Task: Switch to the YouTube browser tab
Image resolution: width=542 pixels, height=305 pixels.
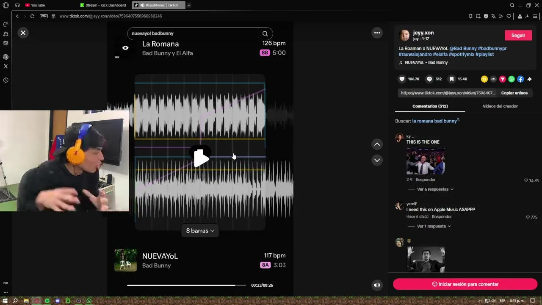Action: point(35,5)
